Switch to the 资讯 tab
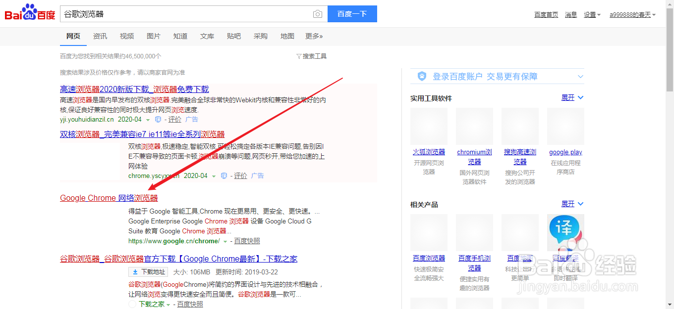Viewport: 674px width, 309px height. (x=100, y=36)
